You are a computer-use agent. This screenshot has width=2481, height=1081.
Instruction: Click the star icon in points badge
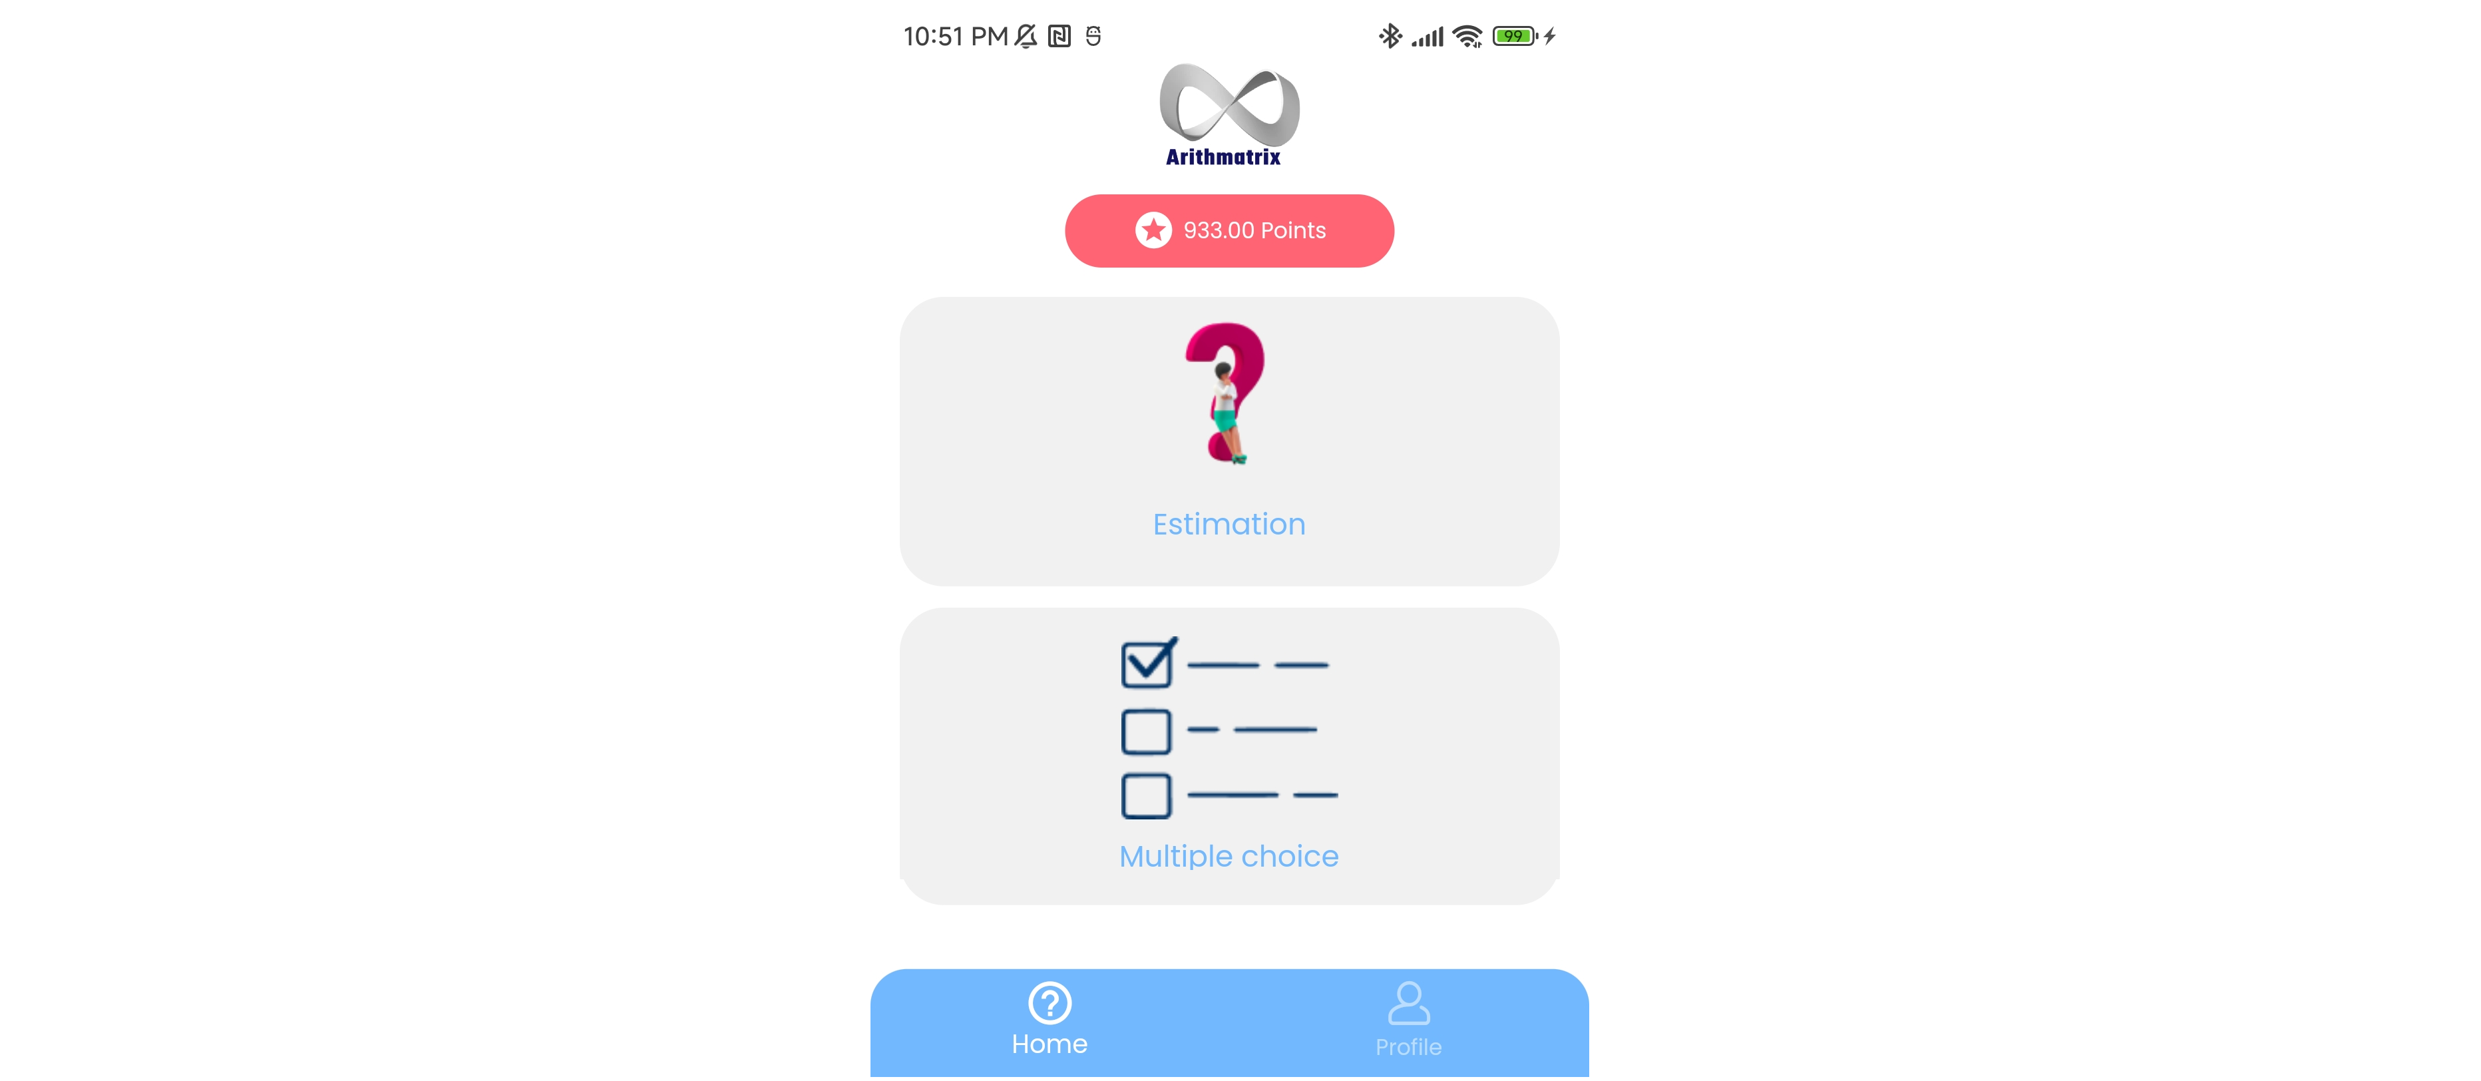(x=1150, y=230)
